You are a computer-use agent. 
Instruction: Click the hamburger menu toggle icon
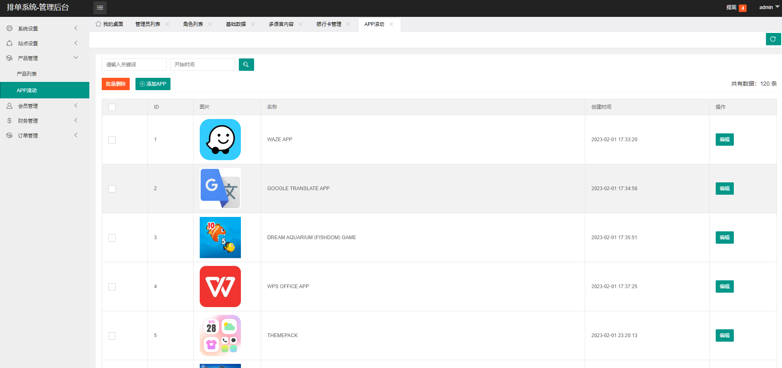pyautogui.click(x=100, y=8)
